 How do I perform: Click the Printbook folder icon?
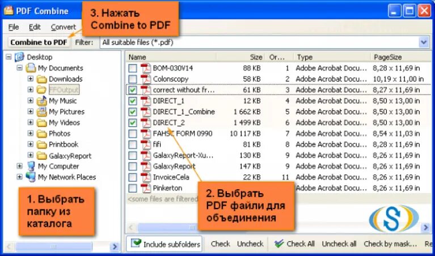click(x=41, y=144)
